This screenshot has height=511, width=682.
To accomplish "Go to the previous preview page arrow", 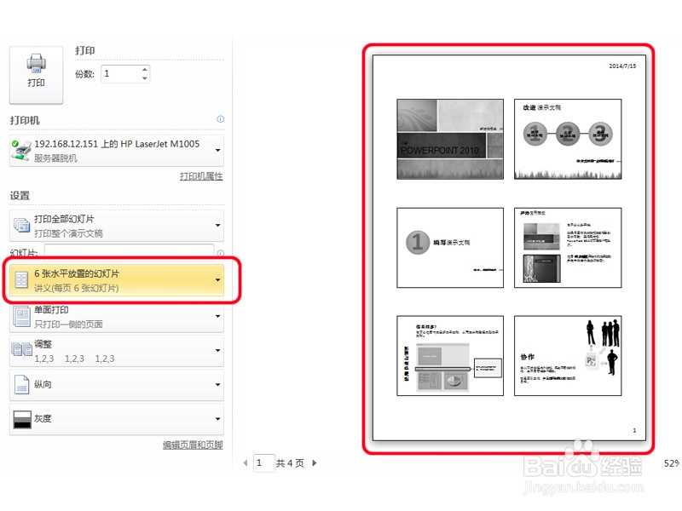I will coord(246,463).
